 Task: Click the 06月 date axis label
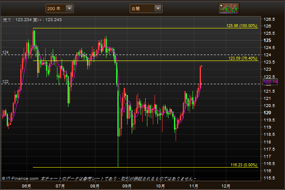tap(27, 186)
